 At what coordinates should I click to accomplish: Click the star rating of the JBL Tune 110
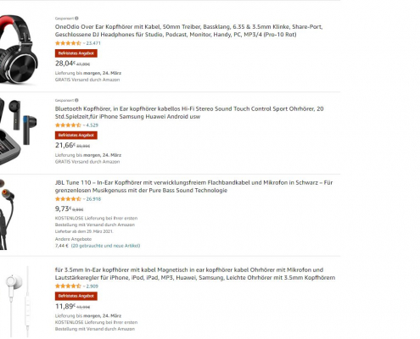click(x=68, y=199)
